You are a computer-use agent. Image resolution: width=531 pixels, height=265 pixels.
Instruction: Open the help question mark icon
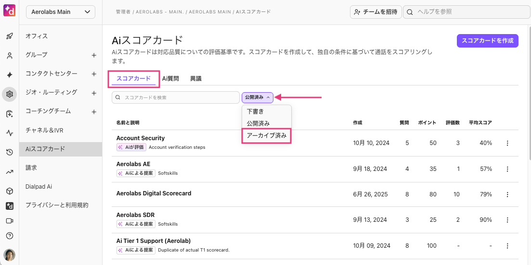tap(10, 236)
